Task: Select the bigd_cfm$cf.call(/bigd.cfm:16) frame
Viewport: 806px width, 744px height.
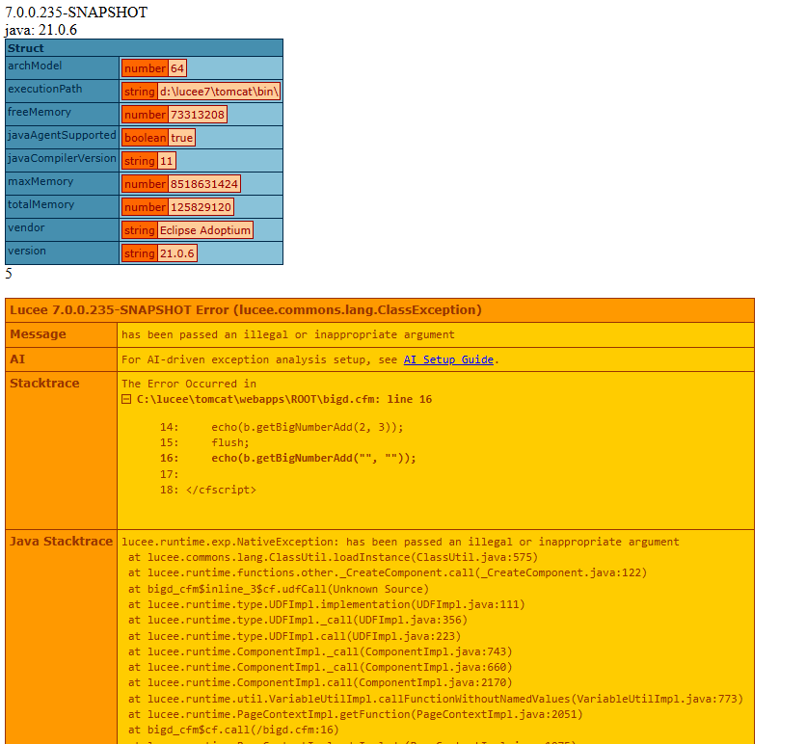Action: pyautogui.click(x=233, y=731)
